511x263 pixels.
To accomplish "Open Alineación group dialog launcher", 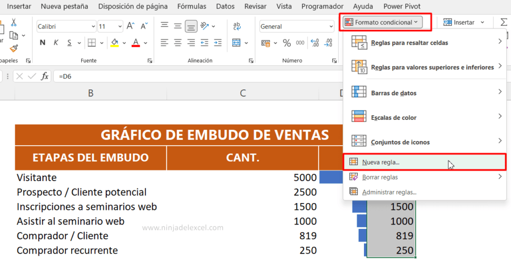I will click(251, 60).
